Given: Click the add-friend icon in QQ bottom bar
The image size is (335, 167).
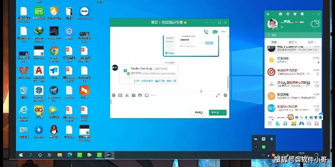Looking at the screenshot, I should tap(277, 123).
